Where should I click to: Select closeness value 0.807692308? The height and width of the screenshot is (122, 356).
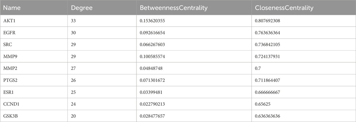(x=267, y=21)
